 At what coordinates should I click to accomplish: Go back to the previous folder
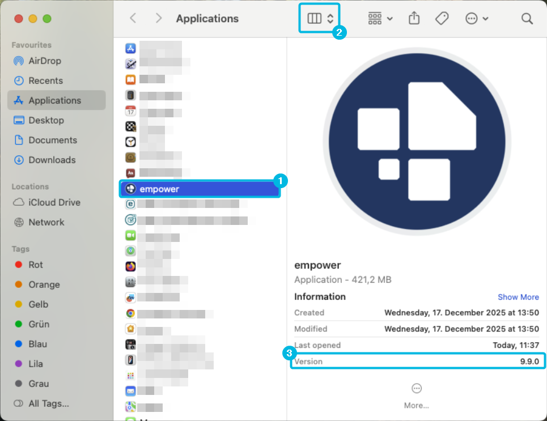[x=133, y=18]
